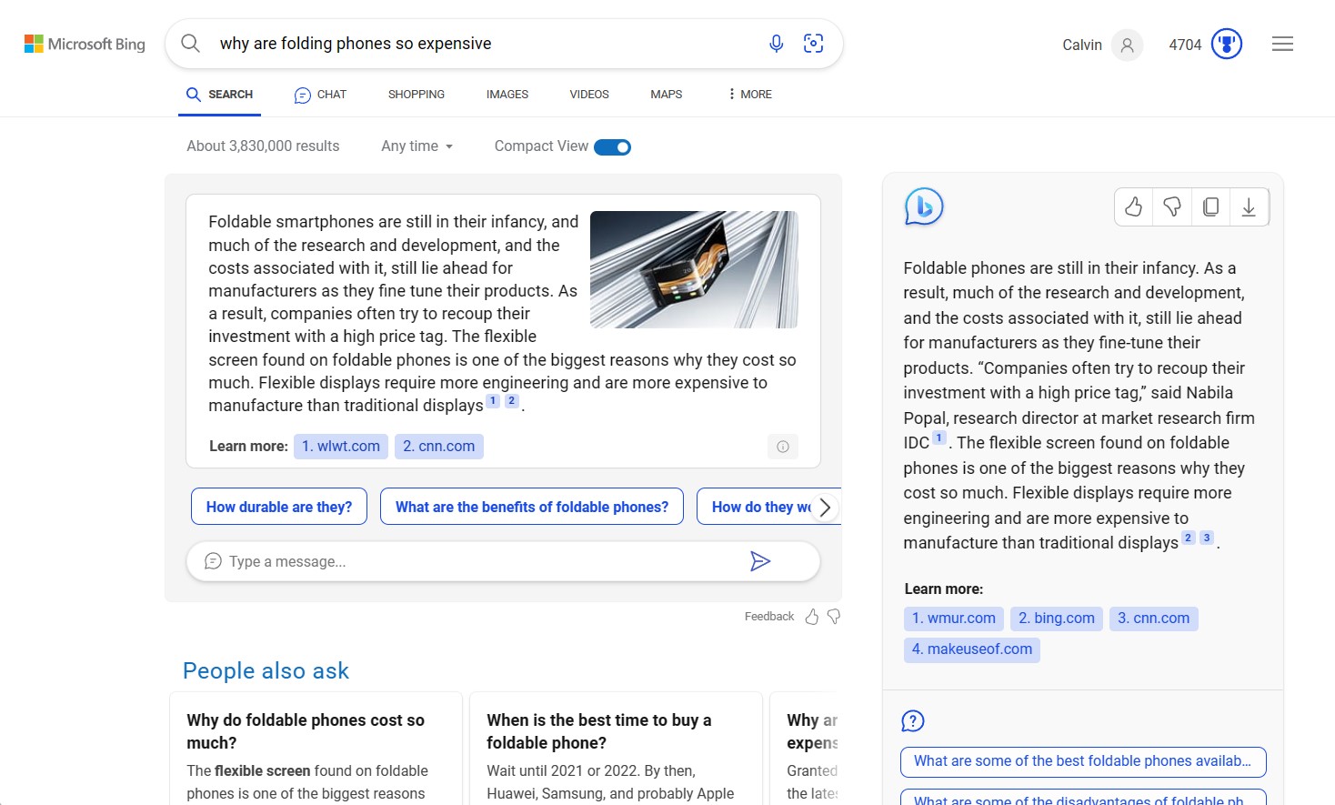Image resolution: width=1335 pixels, height=805 pixels.
Task: Open visual search camera icon
Action: tap(813, 44)
